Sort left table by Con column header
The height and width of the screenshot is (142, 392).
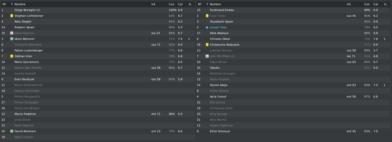[x=171, y=4]
